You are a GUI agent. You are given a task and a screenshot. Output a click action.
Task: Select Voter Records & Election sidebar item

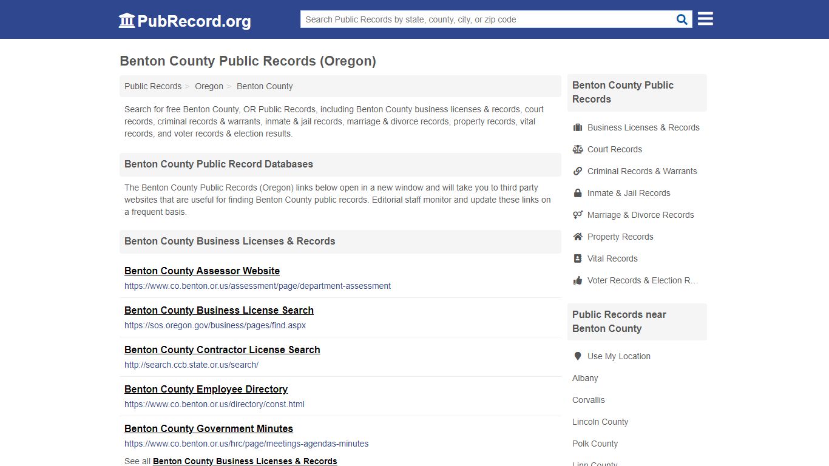[x=643, y=280]
